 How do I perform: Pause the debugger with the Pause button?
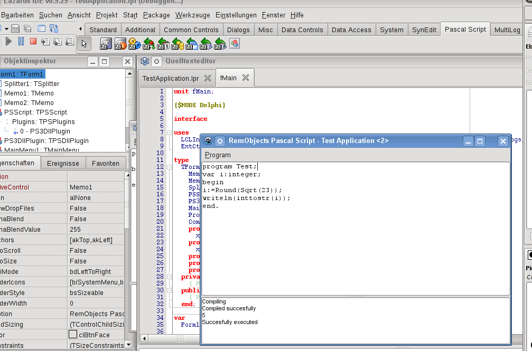coord(21,41)
